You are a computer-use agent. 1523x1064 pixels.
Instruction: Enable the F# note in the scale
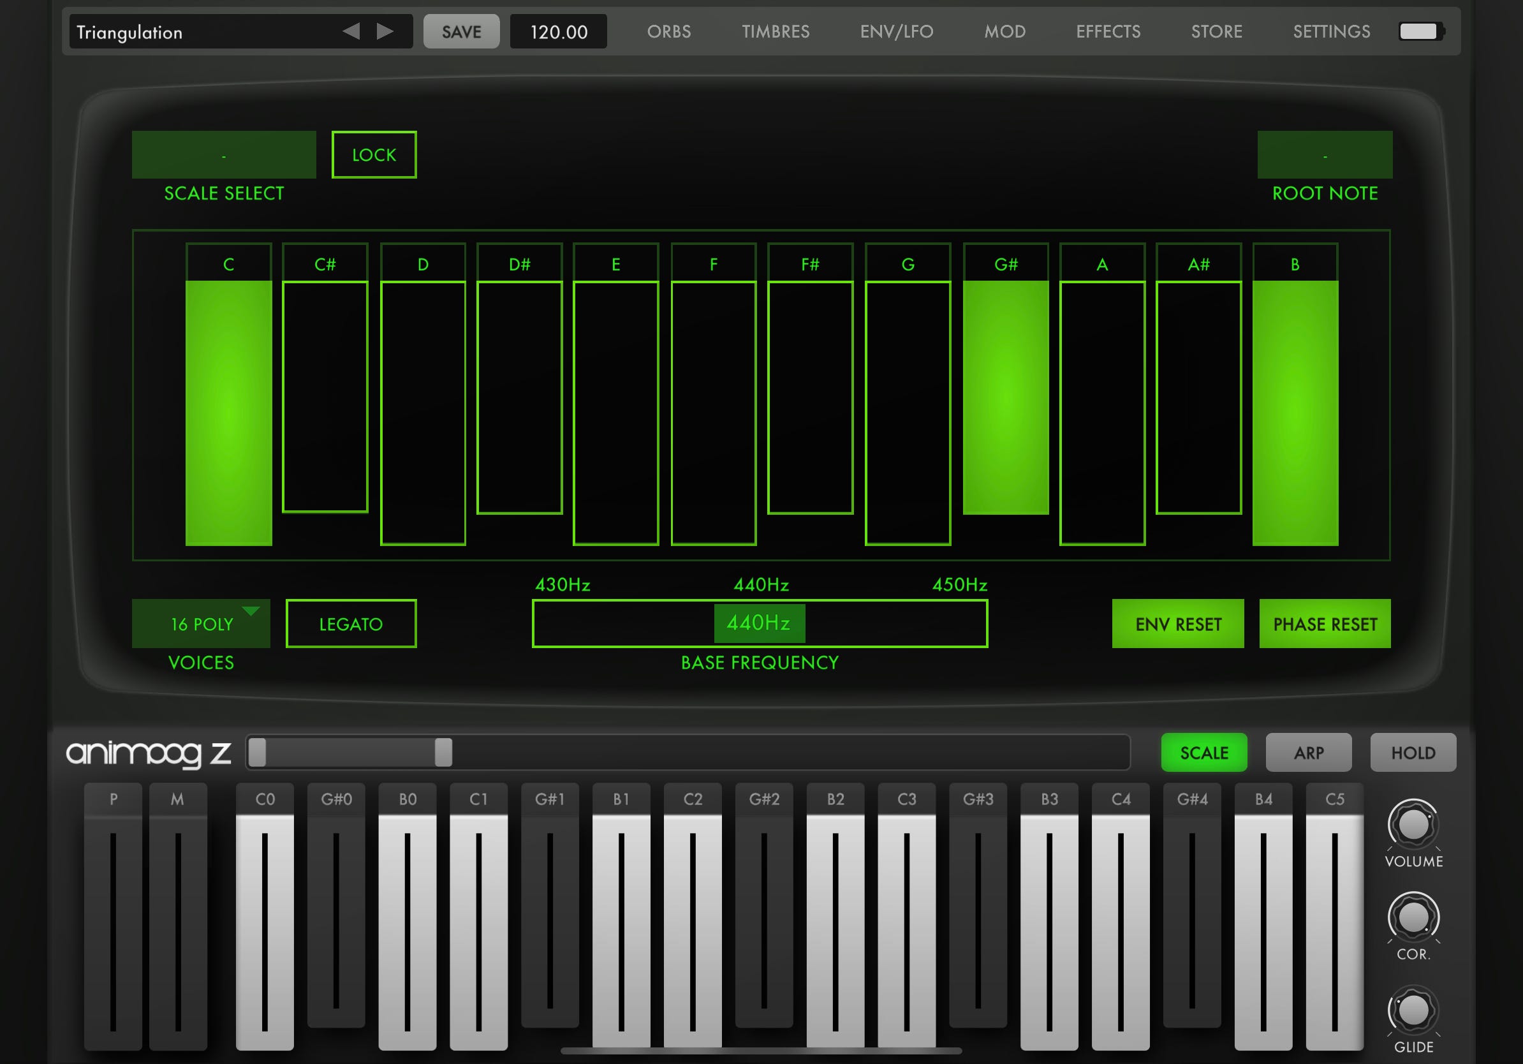[x=810, y=378]
